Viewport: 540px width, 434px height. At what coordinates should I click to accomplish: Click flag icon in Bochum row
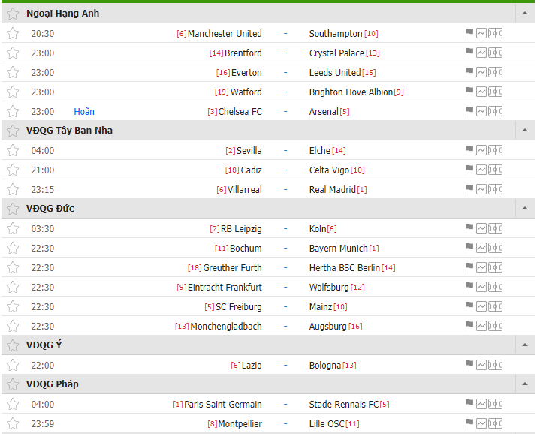click(469, 248)
